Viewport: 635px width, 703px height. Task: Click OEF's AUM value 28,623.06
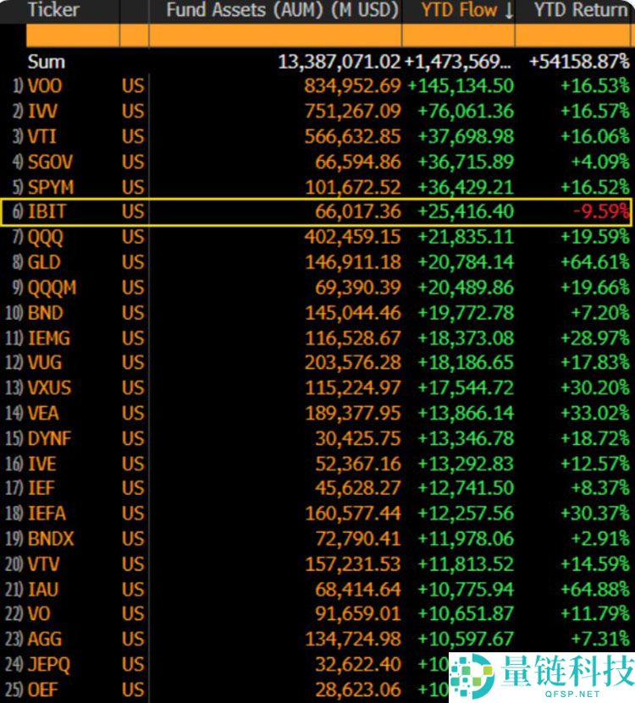[357, 689]
